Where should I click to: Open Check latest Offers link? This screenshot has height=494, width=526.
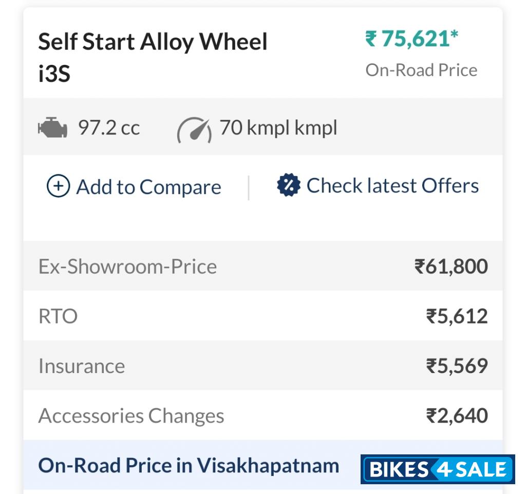pos(392,186)
